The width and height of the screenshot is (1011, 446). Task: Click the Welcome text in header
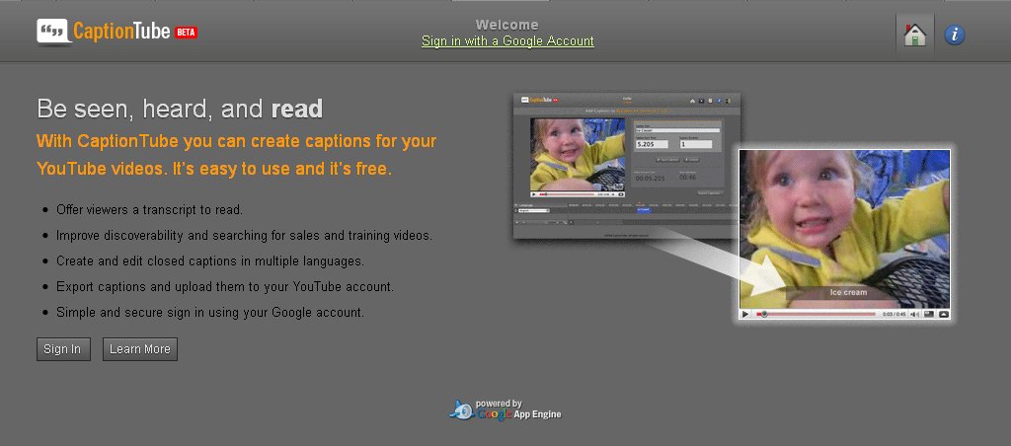click(507, 25)
